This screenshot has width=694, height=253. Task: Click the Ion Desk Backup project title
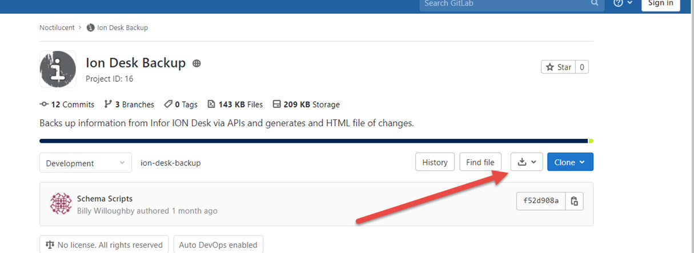point(136,63)
